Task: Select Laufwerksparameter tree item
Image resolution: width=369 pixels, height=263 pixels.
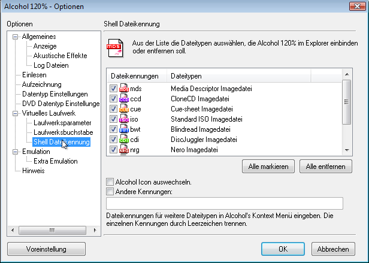Action: click(62, 123)
